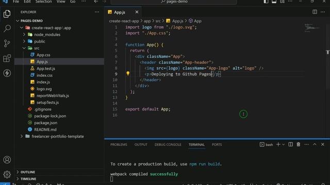
Task: Click the pages-demo command center search box
Action: point(174,2)
